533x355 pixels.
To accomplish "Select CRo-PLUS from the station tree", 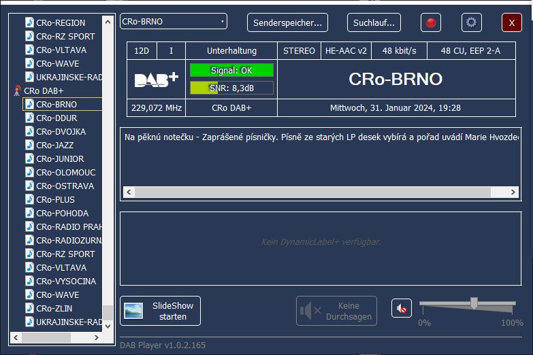I will click(55, 199).
